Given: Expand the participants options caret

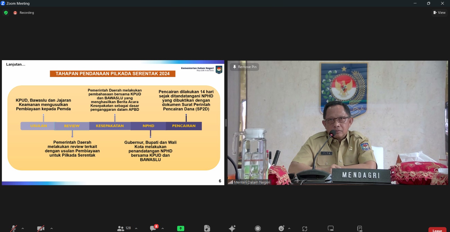Looking at the screenshot, I should (136, 228).
